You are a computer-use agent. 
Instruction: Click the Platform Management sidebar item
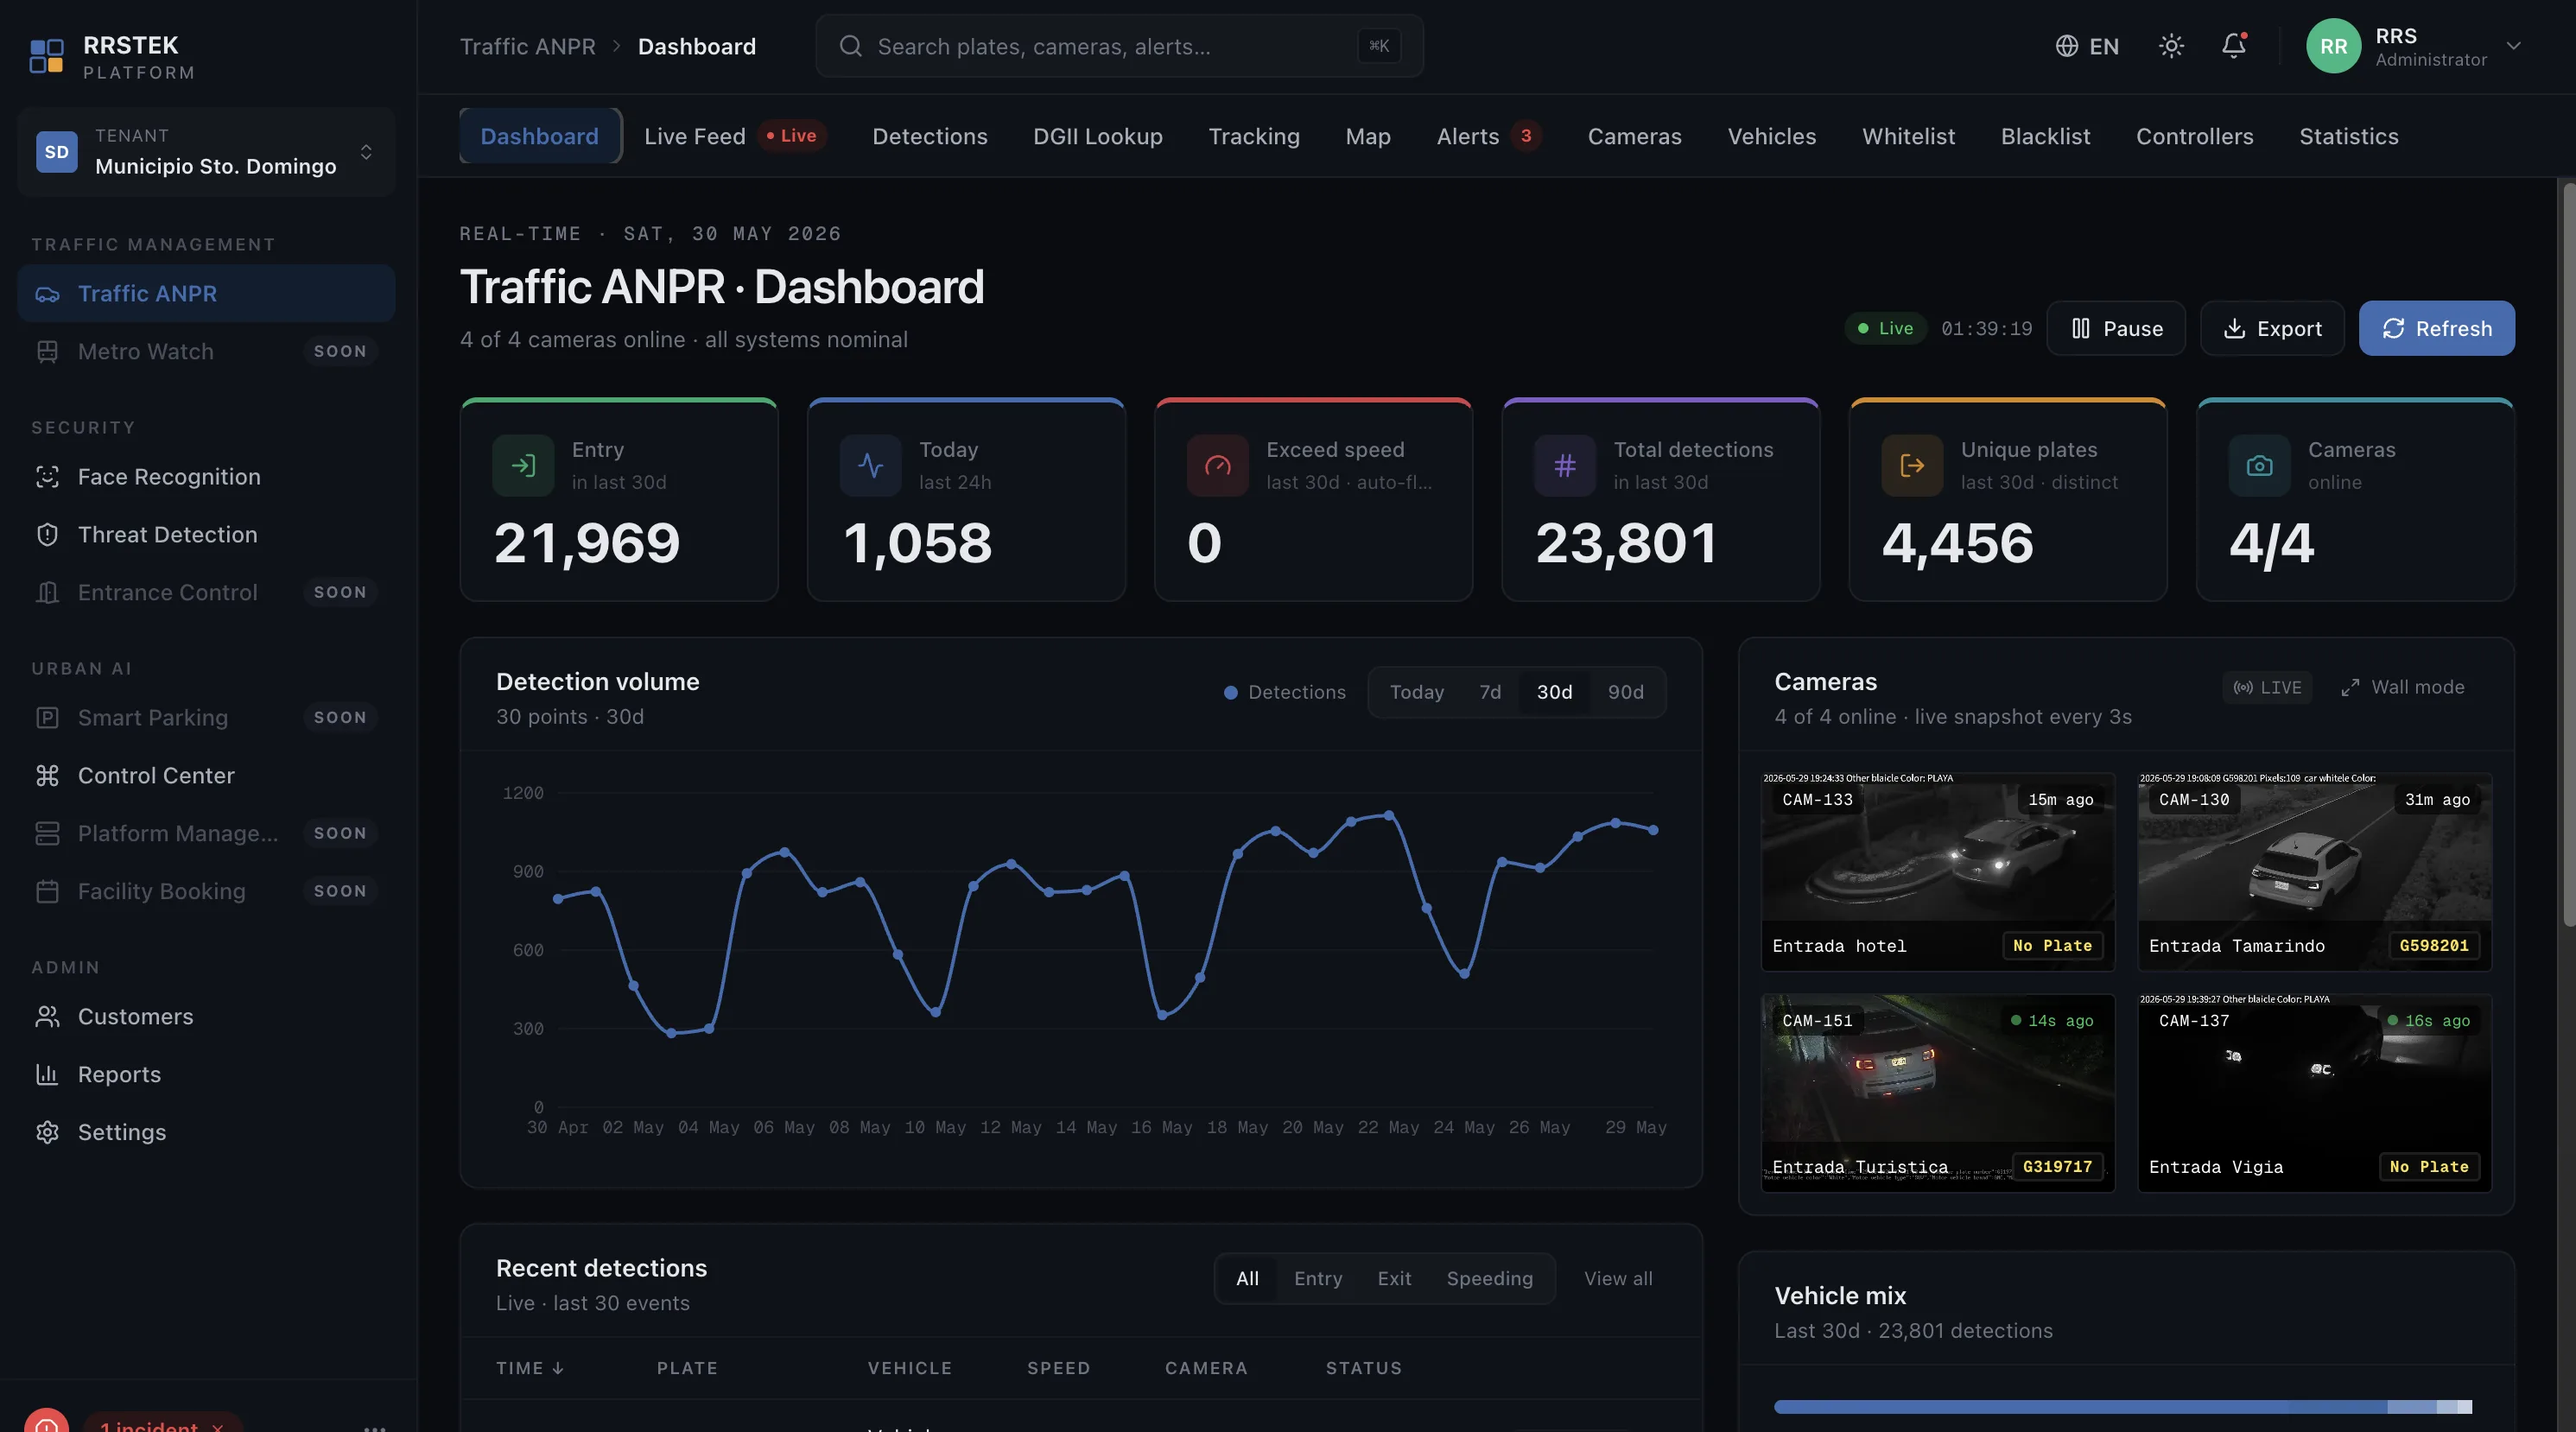tap(206, 834)
